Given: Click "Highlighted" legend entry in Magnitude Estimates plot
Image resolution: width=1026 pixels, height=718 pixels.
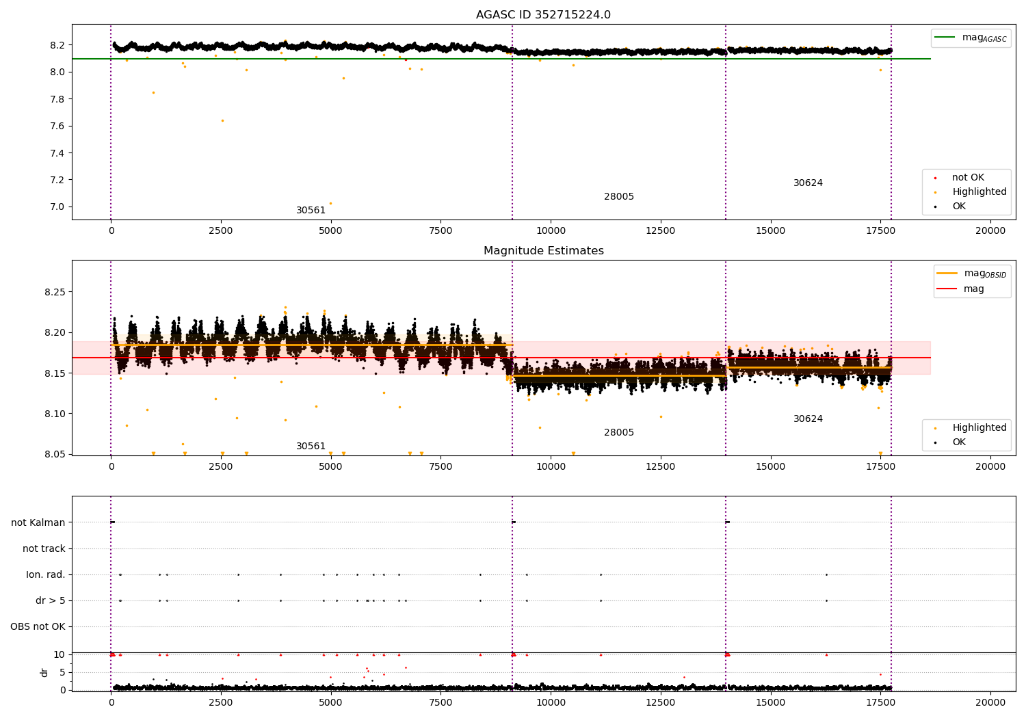Looking at the screenshot, I should click(x=979, y=428).
